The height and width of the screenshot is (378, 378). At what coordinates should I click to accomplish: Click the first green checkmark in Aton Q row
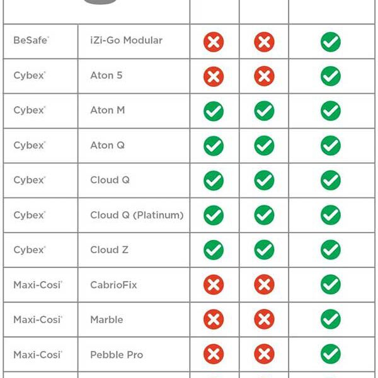214,146
